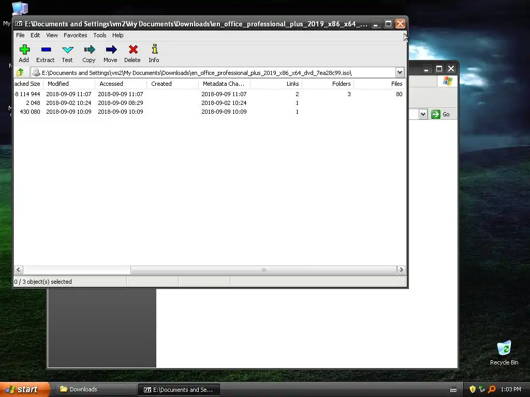Open the Edit menu
The image size is (530, 397).
click(x=35, y=35)
